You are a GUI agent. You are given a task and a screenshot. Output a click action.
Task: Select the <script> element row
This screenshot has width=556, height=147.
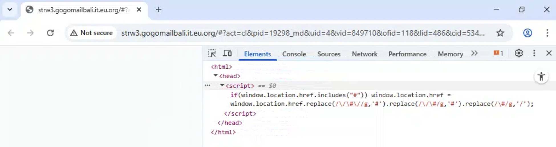click(x=379, y=86)
